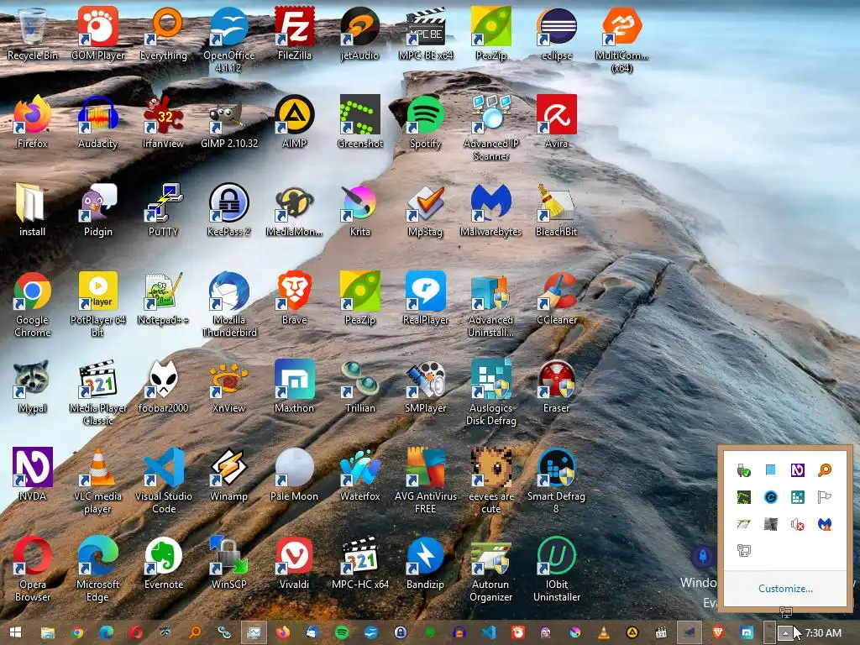This screenshot has height=645, width=860.
Task: Click the 7:30 AM taskbar clock
Action: coord(823,633)
